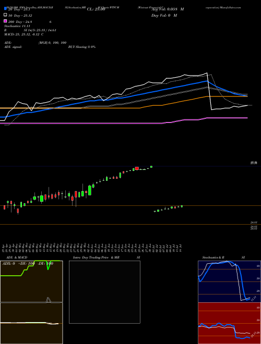Click the magenta 200 Day legend swatch

[5, 21]
